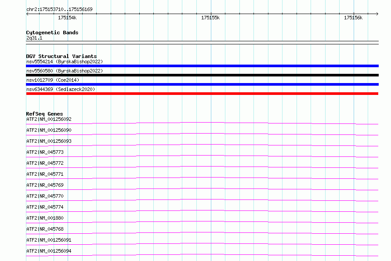Click the chr2:175153710..175156169 coordinate label
The width and height of the screenshot is (391, 261).
click(59, 9)
